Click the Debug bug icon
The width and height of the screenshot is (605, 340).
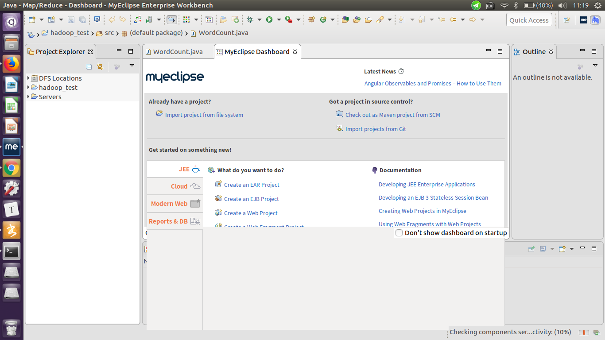tap(250, 19)
